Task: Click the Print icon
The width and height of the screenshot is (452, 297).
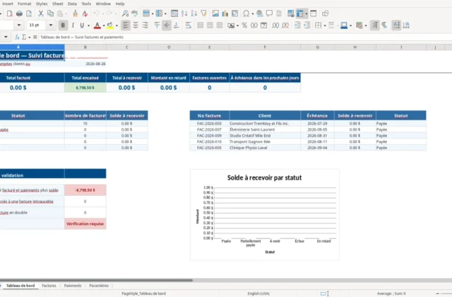Action: coord(19,13)
